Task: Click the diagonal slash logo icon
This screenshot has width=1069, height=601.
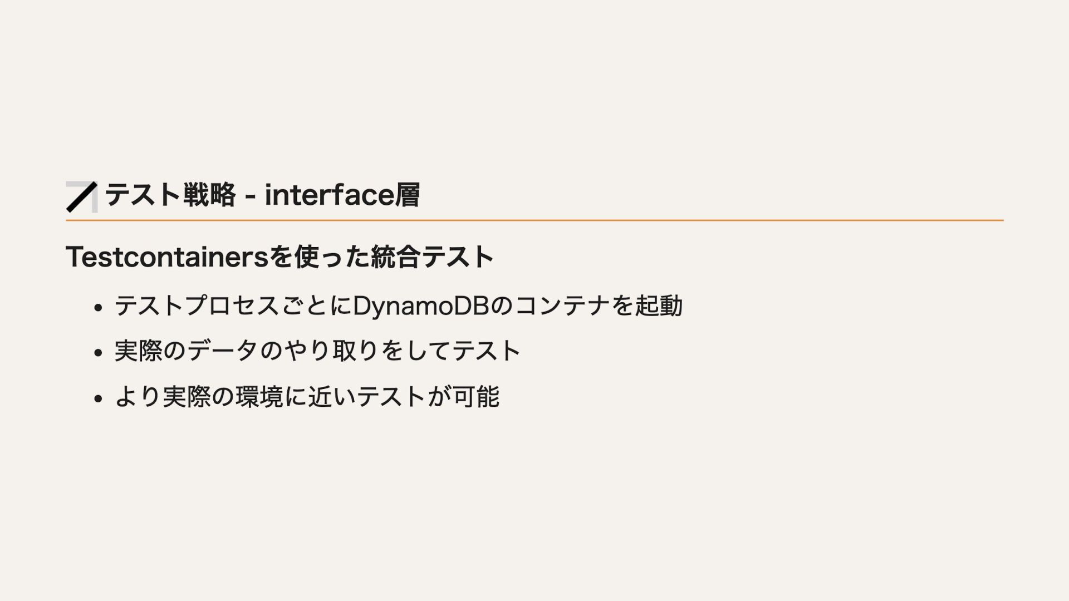Action: (x=82, y=197)
